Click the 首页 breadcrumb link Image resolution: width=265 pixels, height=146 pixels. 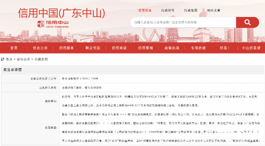click(9, 60)
